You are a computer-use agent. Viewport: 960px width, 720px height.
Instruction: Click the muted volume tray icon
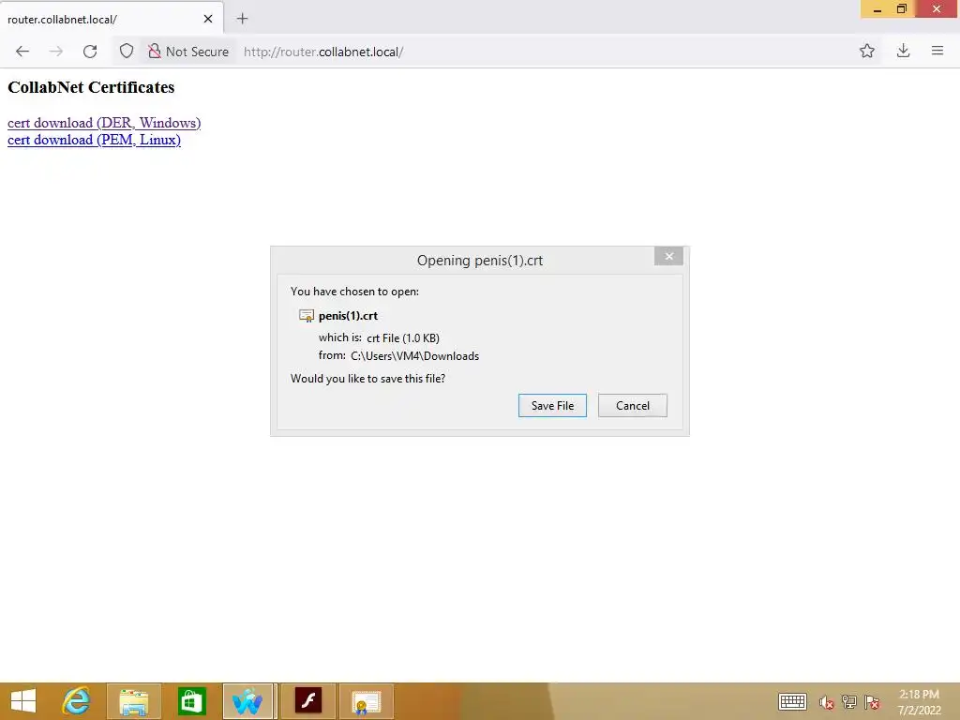[827, 702]
